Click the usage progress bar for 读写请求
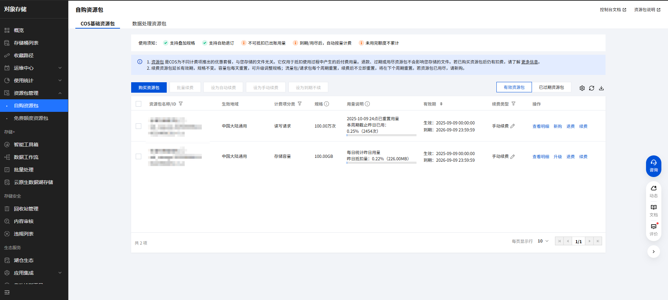The height and width of the screenshot is (300, 668). click(381, 135)
